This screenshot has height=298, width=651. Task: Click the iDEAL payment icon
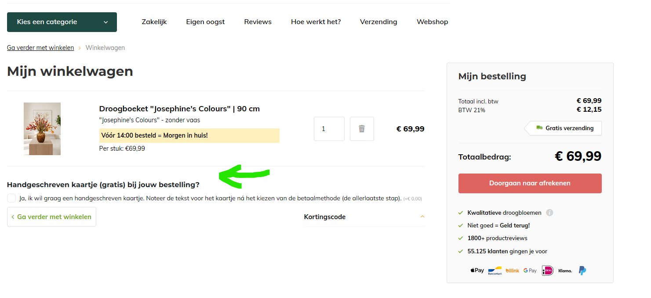(547, 270)
